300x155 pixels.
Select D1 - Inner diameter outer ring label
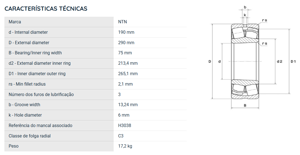[x=37, y=74]
